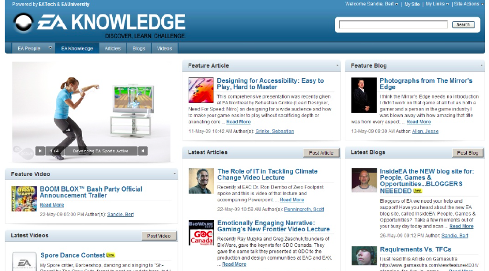This screenshot has width=489, height=271.
Task: Open the BOOM BLOX Bash Party thumbnail
Action: pos(24,199)
